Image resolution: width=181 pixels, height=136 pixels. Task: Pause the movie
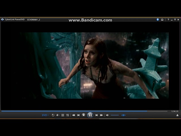pyautogui.click(x=90, y=115)
